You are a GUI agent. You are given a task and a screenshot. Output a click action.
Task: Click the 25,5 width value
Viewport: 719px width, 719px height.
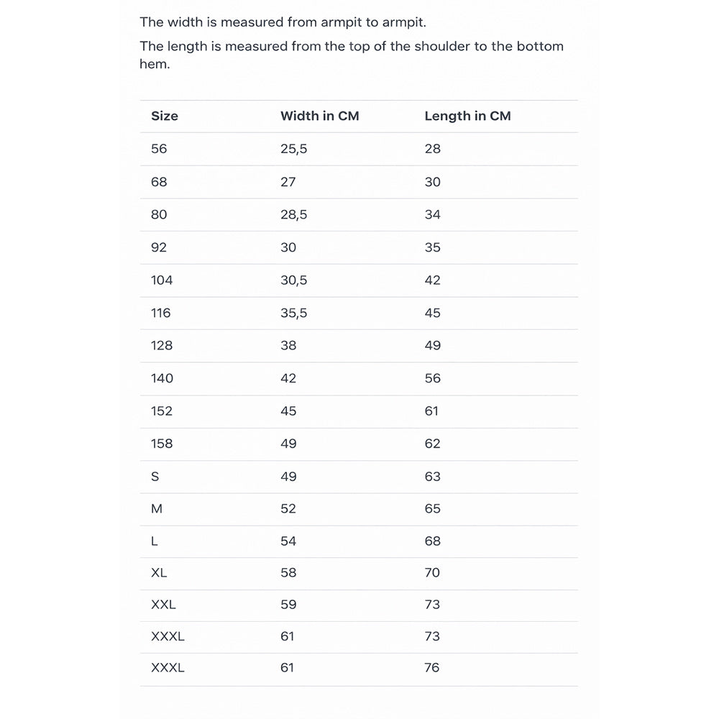[293, 149]
